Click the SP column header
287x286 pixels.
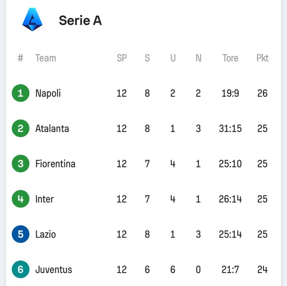pyautogui.click(x=122, y=58)
